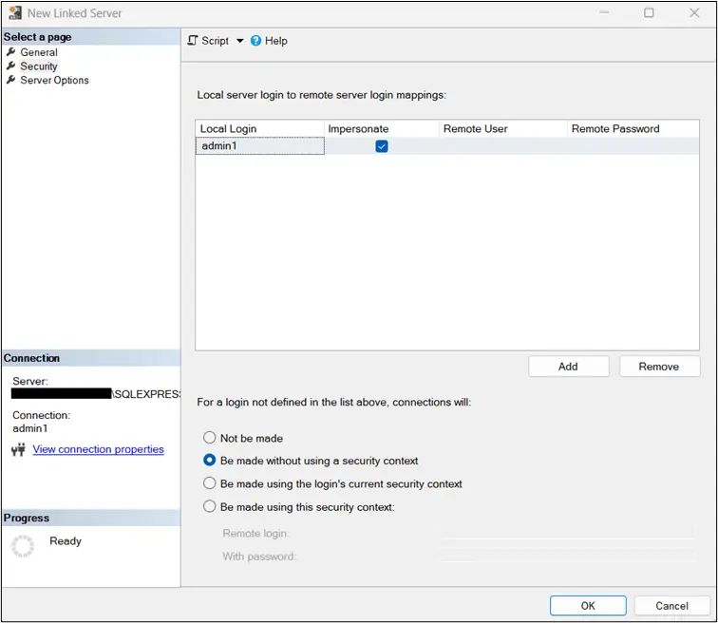This screenshot has width=718, height=623.
Task: Click the Script icon in the toolbar
Action: point(193,41)
